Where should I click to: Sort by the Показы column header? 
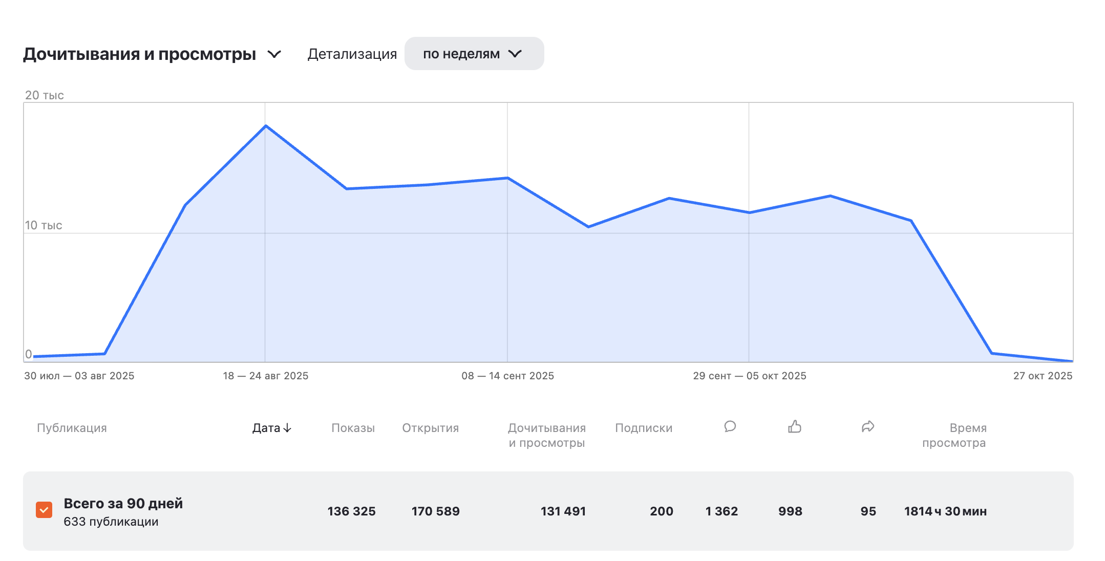pyautogui.click(x=353, y=428)
